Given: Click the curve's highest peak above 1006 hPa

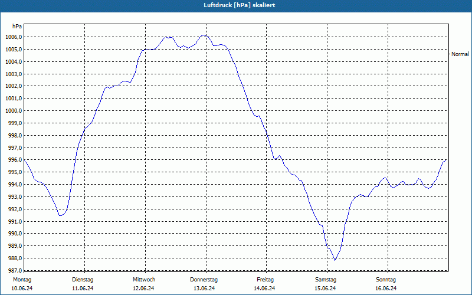Looking at the screenshot, I should (x=204, y=35).
